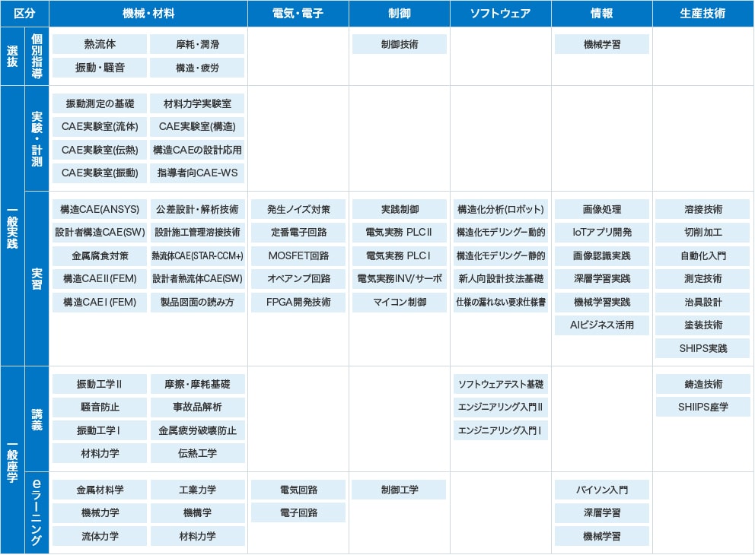Viewport: 755px width, 555px height.
Task: Click 電気実務 PLCⅡ cell
Action: point(400,233)
